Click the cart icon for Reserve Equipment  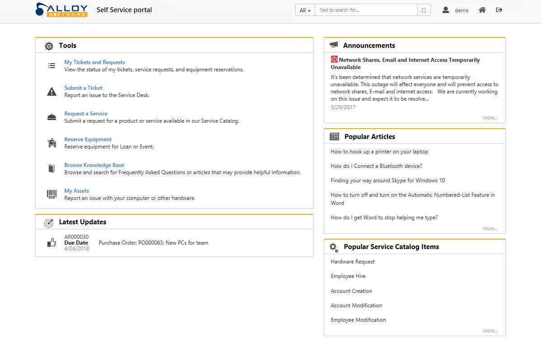click(x=52, y=143)
